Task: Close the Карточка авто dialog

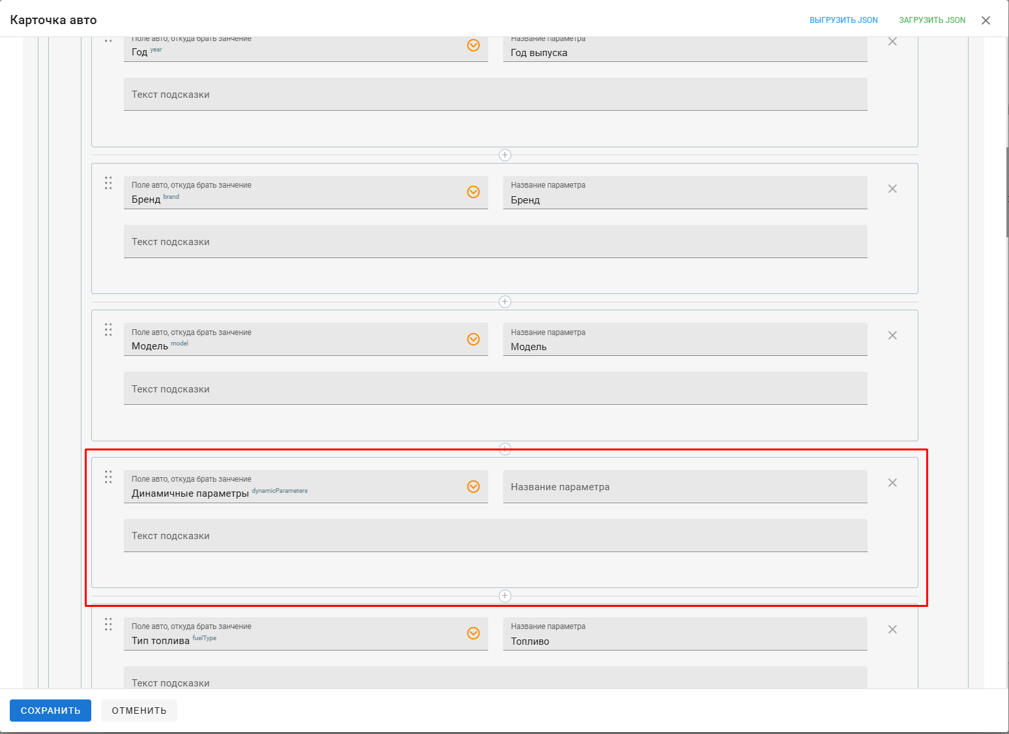Action: [986, 20]
